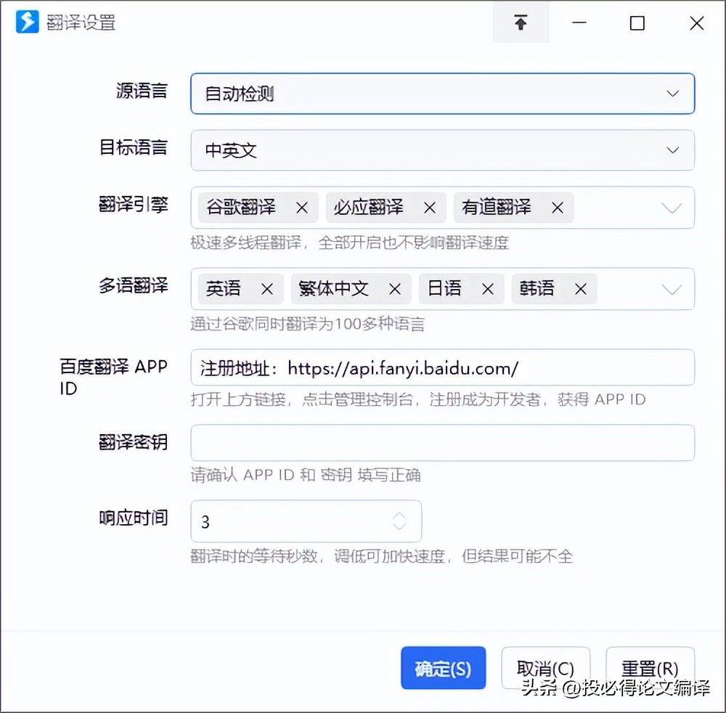Remove the 韩语 language tag
The height and width of the screenshot is (713, 726).
tap(581, 290)
